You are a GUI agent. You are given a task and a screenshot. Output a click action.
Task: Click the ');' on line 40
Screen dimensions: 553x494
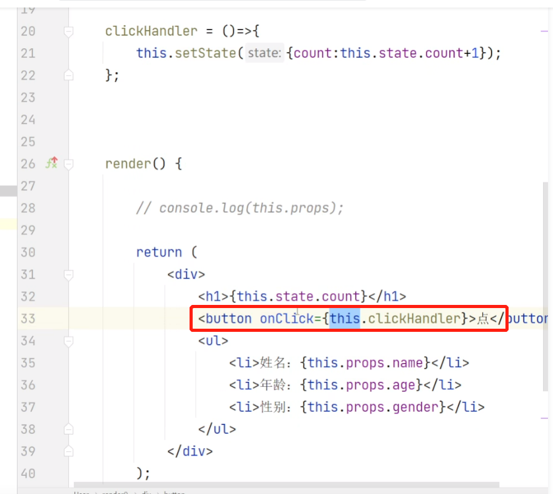pyautogui.click(x=143, y=473)
